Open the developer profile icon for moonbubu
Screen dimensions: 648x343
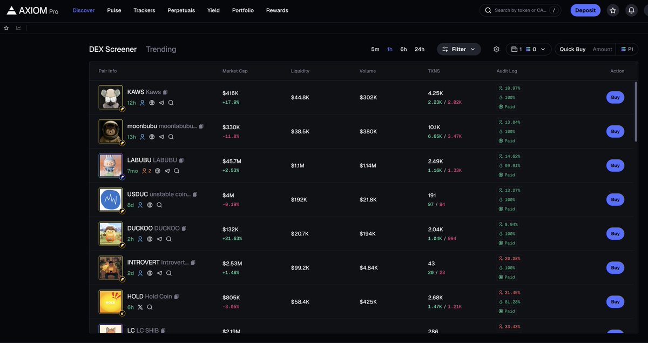click(x=143, y=137)
